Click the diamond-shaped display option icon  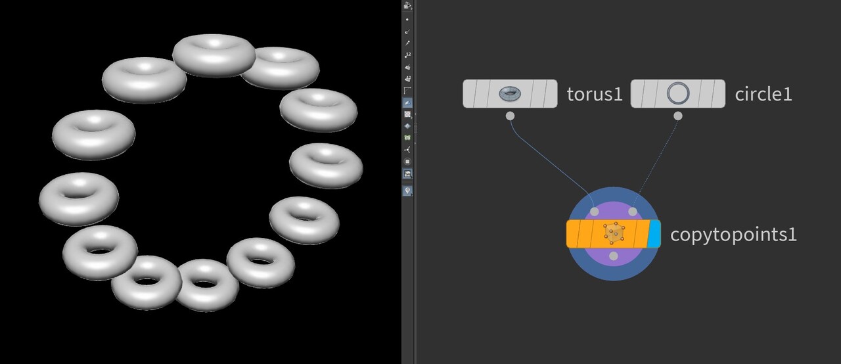click(407, 125)
